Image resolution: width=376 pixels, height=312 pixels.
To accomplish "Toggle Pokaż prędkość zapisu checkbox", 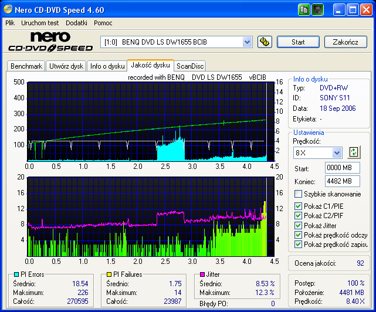I will click(298, 245).
